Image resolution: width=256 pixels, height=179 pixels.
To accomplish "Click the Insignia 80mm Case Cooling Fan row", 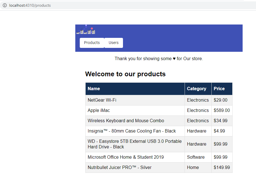I will pos(132,131).
